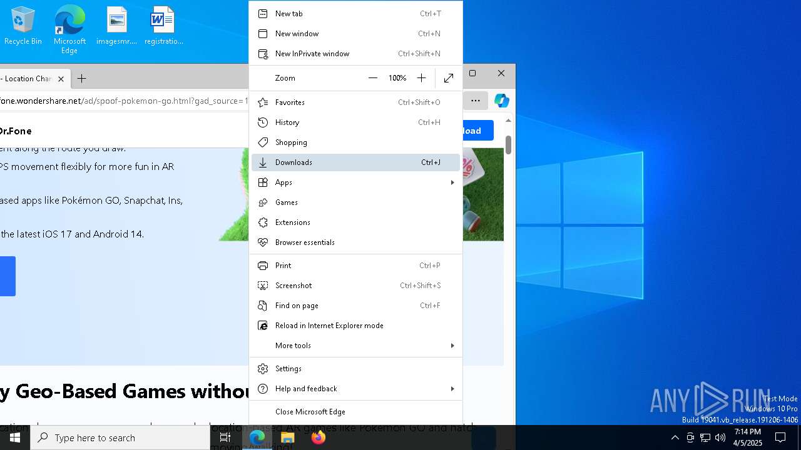Click the wondershare URL address bar
Image resolution: width=801 pixels, height=450 pixels.
pos(125,101)
